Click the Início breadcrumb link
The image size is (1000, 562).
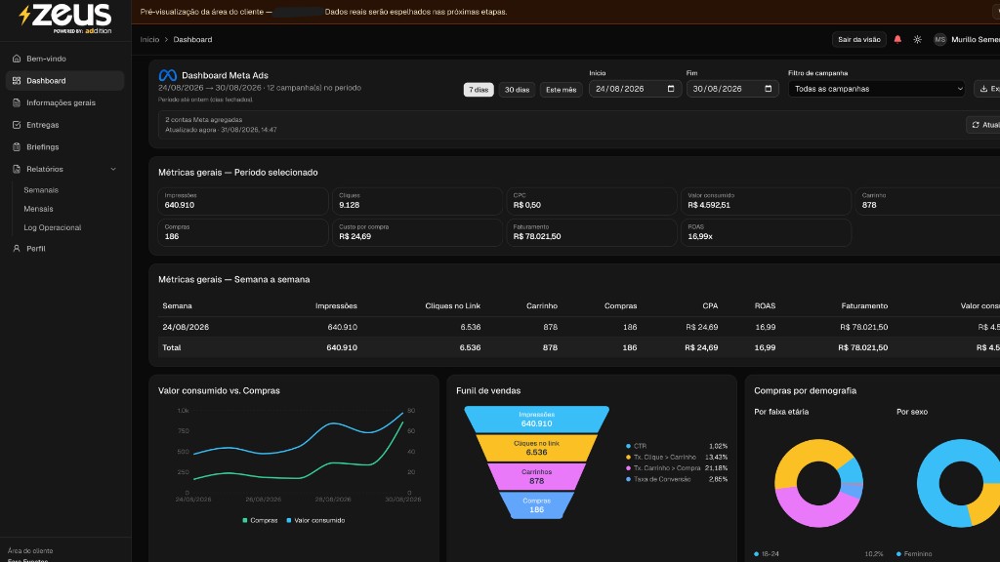[149, 39]
